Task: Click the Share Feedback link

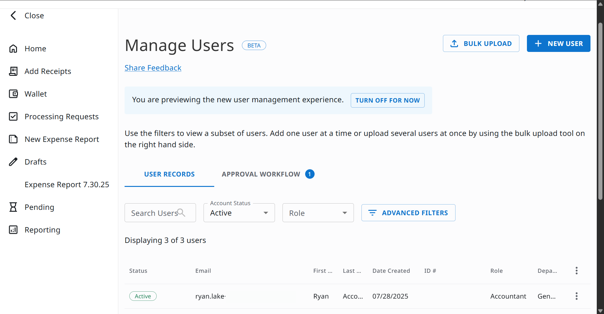Action: 153,68
